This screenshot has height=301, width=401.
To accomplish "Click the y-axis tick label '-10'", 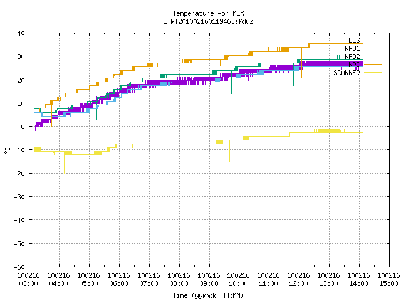I will pos(19,150).
